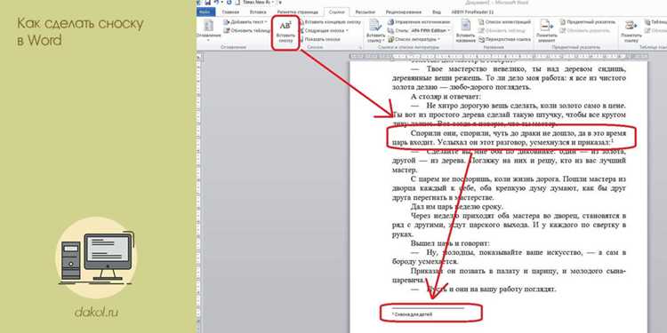This screenshot has width=667, height=333.
Task: Select the References (Ссылки) tab
Action: (x=336, y=12)
